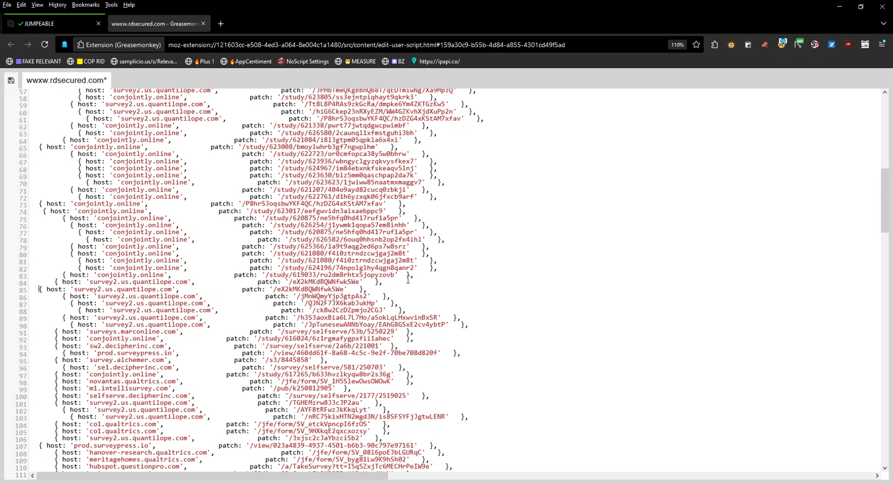The width and height of the screenshot is (893, 484).
Task: Open the FAKE RELEVANT bookmark
Action: click(34, 61)
